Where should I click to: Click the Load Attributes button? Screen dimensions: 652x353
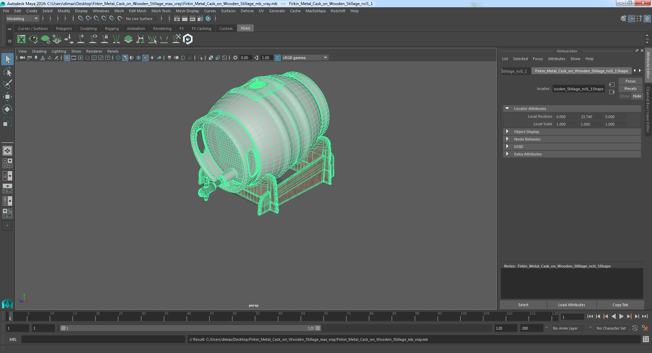(x=572, y=305)
